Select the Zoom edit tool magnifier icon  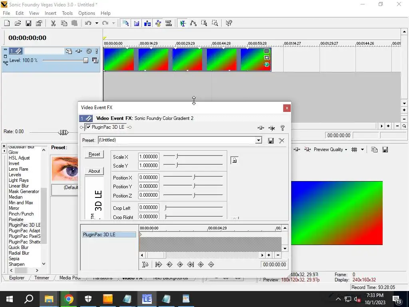[215, 23]
